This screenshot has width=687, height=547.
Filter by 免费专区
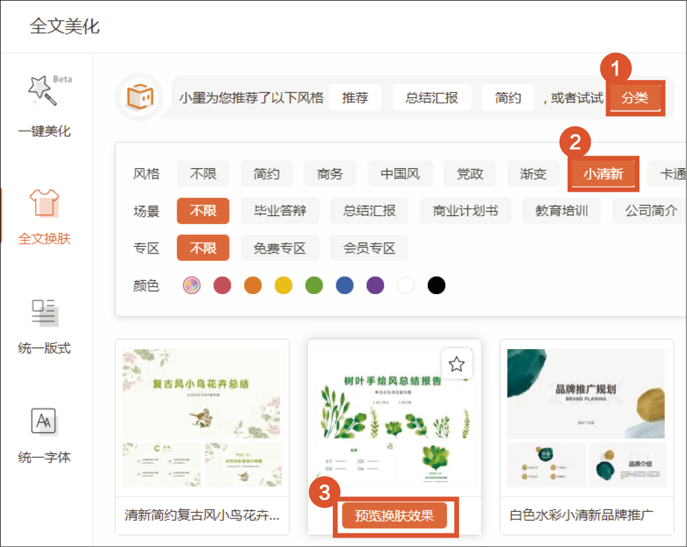[x=279, y=248]
